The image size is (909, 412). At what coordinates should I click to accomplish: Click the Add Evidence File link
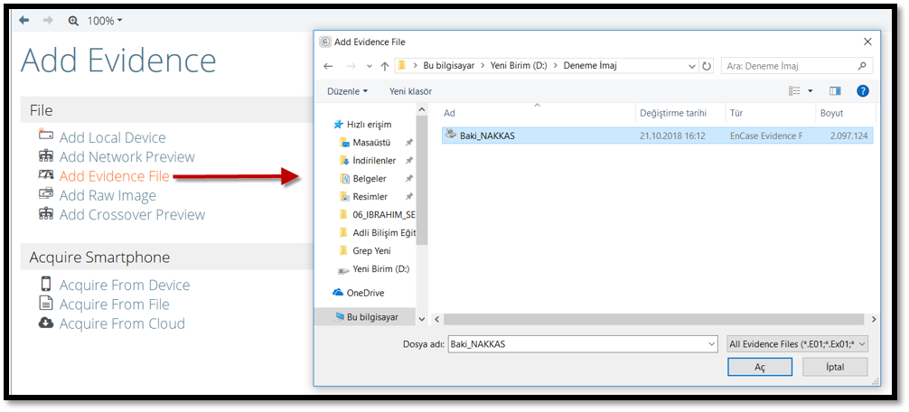114,175
